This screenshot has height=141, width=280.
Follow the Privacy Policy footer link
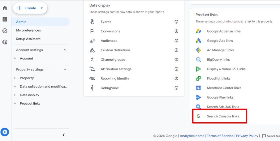pos(247,136)
